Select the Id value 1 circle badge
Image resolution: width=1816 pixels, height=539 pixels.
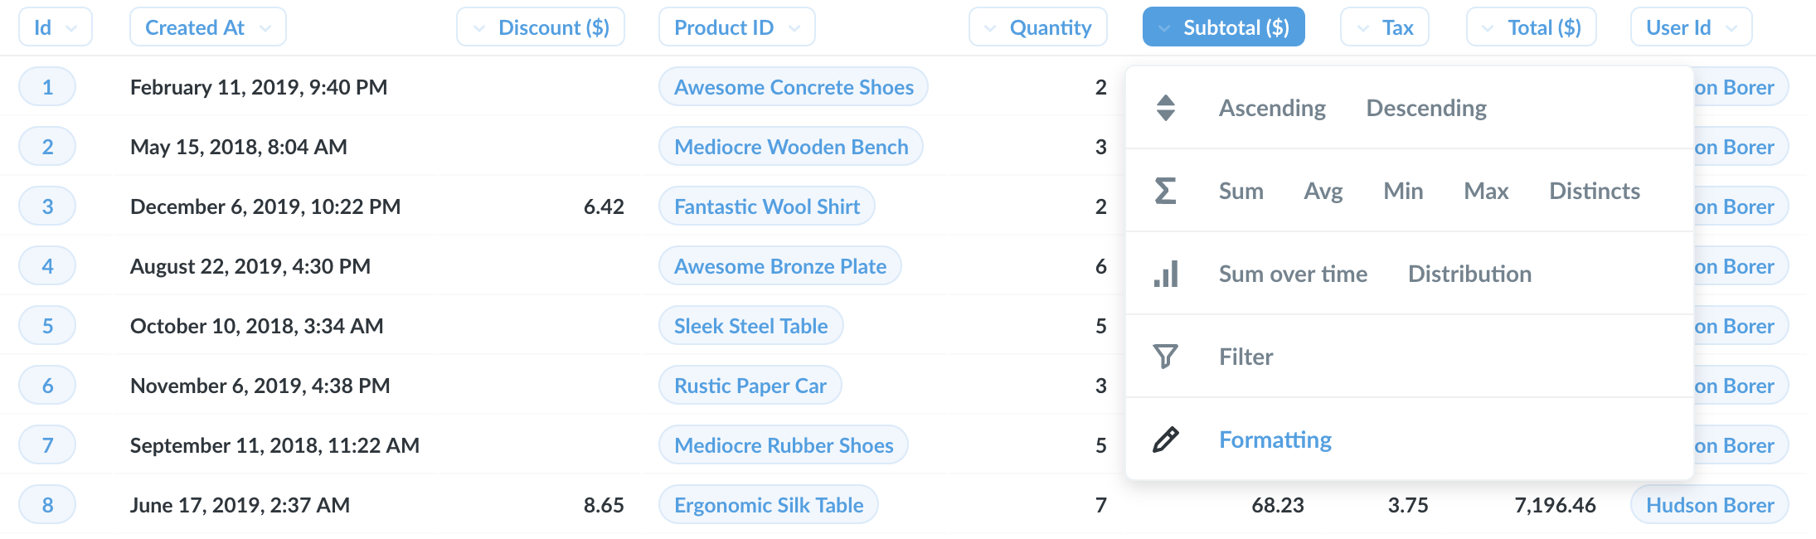(x=47, y=86)
